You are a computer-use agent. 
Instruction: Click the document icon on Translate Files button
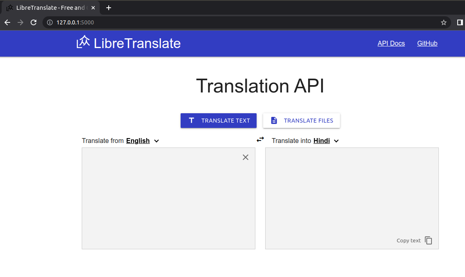point(274,120)
